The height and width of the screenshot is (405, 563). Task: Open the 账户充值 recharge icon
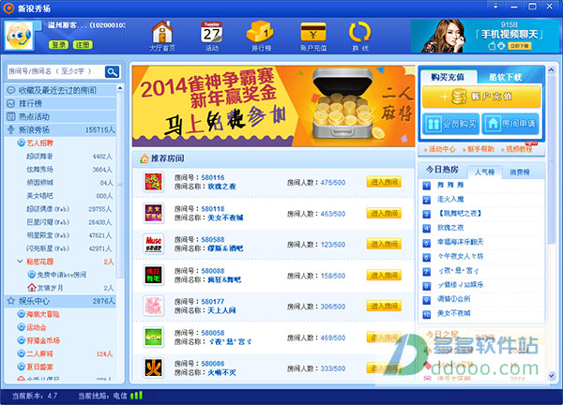coord(313,36)
